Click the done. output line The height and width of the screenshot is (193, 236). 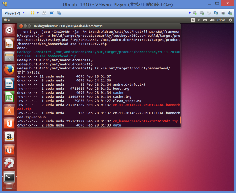[x=22, y=48]
